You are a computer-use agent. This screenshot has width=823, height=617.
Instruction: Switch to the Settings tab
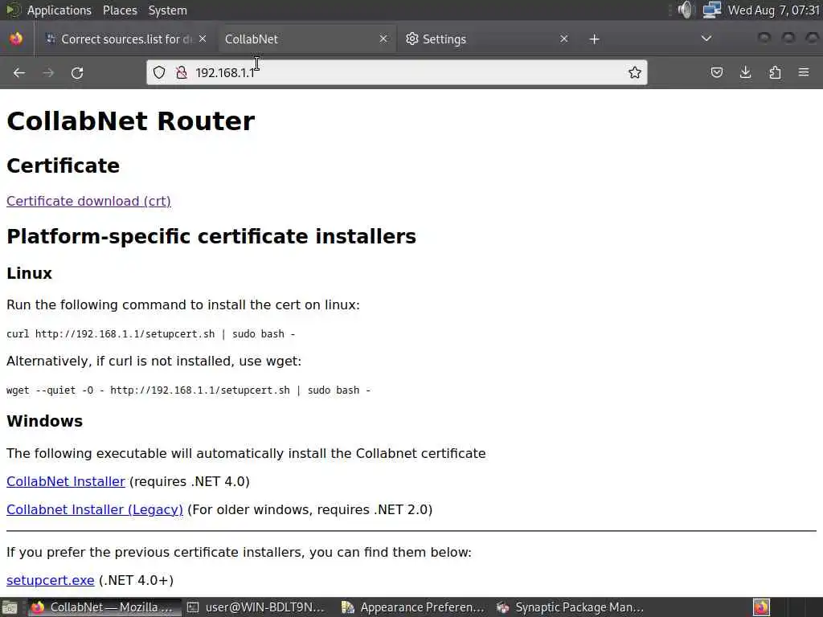pyautogui.click(x=486, y=39)
